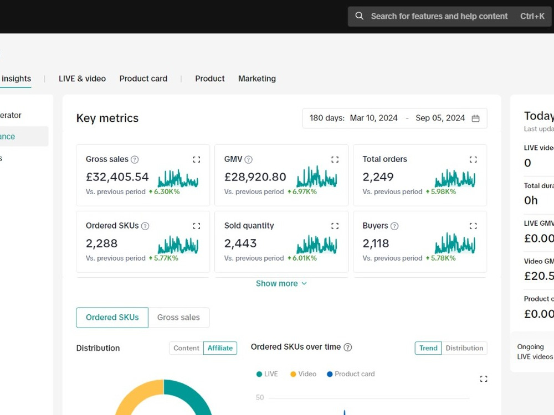Switch chart to Distribution view
This screenshot has height=415, width=554.
click(x=464, y=348)
